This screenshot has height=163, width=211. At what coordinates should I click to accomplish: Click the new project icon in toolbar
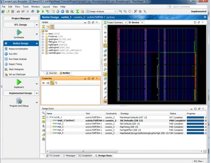coord(3,11)
